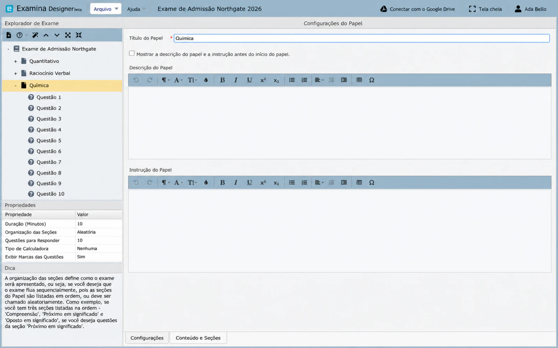
Task: Insert numbered list in Instrução do Papel editor
Action: click(x=304, y=182)
